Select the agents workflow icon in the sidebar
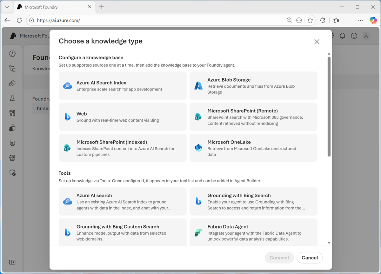Image resolution: width=381 pixels, height=274 pixels. pyautogui.click(x=12, y=69)
